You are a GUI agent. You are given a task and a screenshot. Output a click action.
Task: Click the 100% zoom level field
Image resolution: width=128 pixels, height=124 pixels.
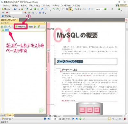point(98,9)
